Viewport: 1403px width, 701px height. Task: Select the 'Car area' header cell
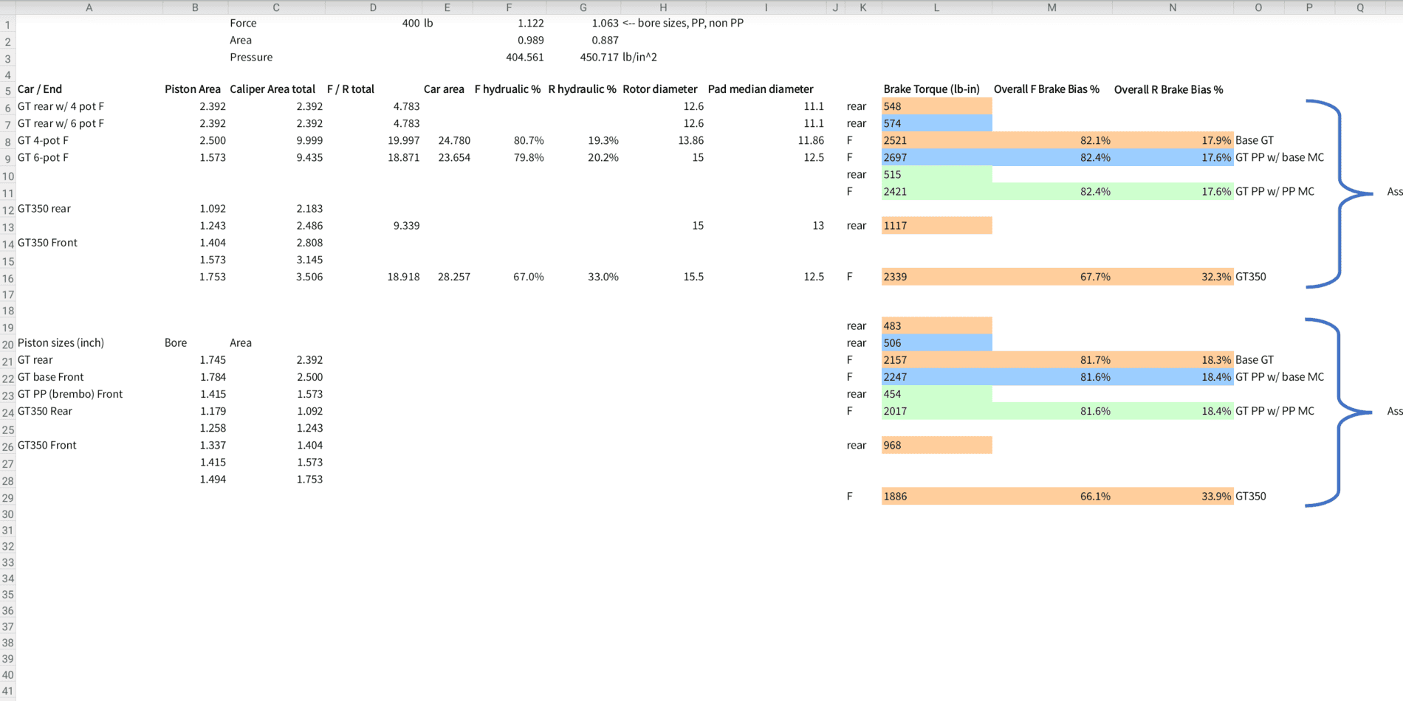[x=444, y=89]
